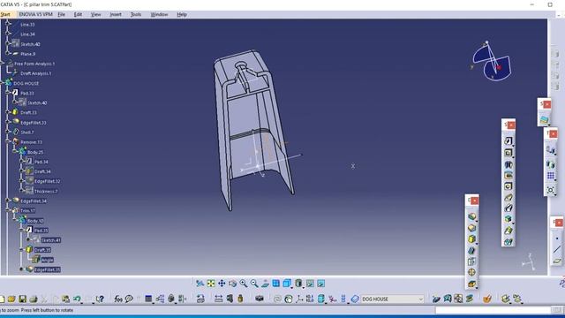Open the Formula f(x) tool

tap(118, 299)
